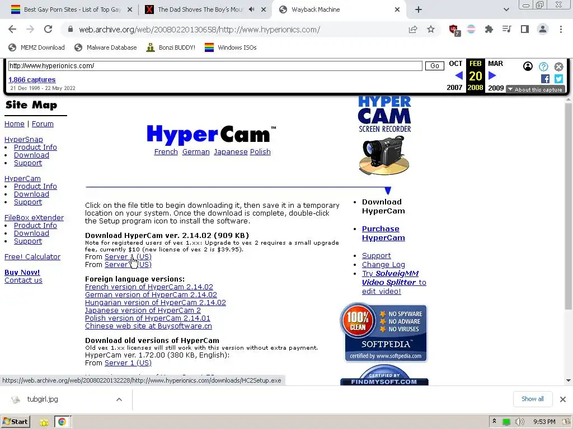Click the Buy Now! link
This screenshot has width=573, height=429.
tap(22, 272)
